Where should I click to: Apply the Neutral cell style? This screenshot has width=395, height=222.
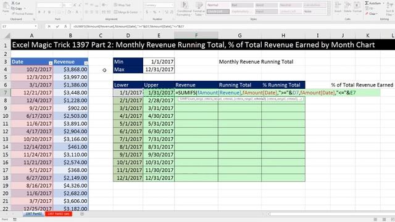tap(291, 5)
